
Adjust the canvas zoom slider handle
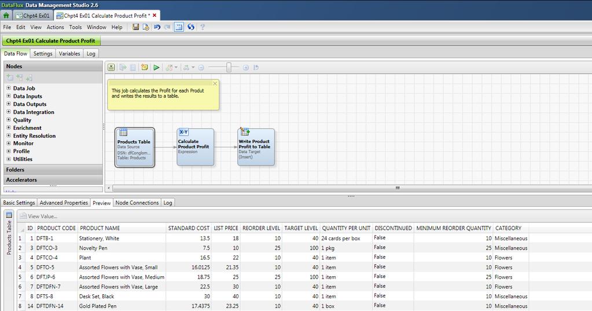229,67
